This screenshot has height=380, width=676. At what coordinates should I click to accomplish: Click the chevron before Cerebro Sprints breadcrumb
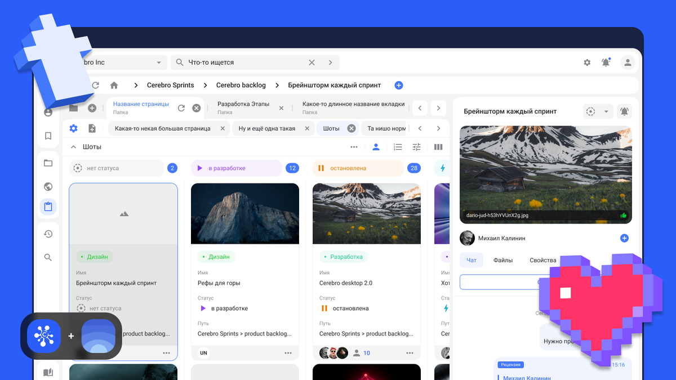[136, 86]
